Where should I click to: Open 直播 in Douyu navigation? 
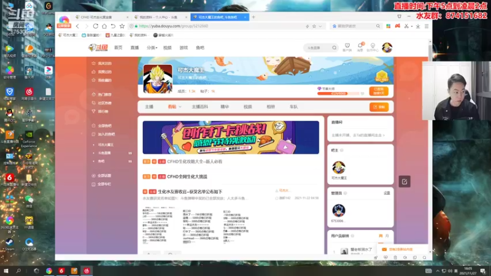pyautogui.click(x=134, y=48)
